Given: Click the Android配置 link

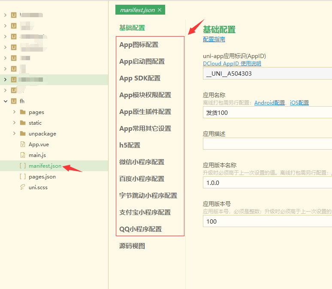Looking at the screenshot, I should (269, 103).
